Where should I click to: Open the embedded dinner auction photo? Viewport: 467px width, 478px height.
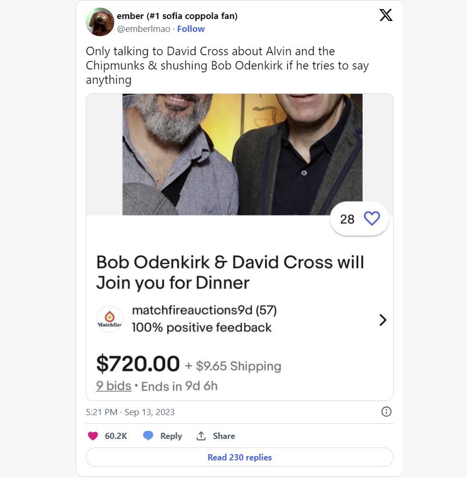[x=242, y=154]
